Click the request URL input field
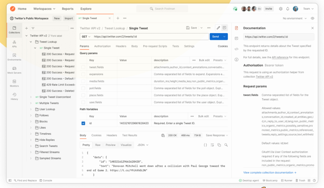Image resolution: width=324 pixels, height=188 pixels. tap(150, 36)
